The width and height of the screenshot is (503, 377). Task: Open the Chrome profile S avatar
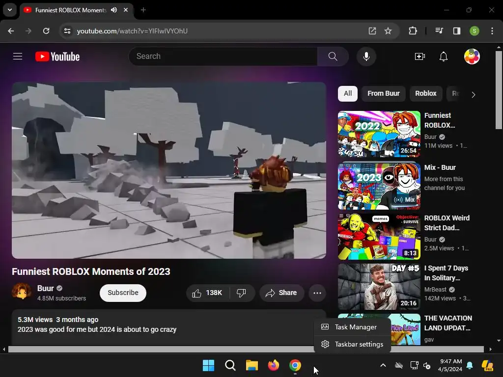point(475,31)
